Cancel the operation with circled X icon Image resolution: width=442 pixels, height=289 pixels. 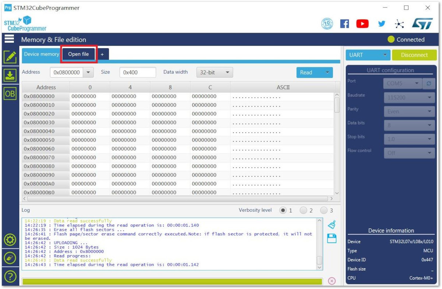click(331, 281)
